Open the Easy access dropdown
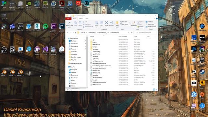Image resolution: width=208 pixels, height=117 pixels. pyautogui.click(x=125, y=24)
